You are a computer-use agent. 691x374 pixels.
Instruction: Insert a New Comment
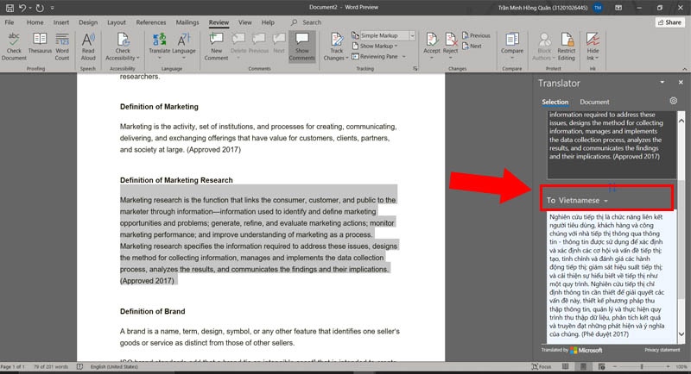point(216,47)
